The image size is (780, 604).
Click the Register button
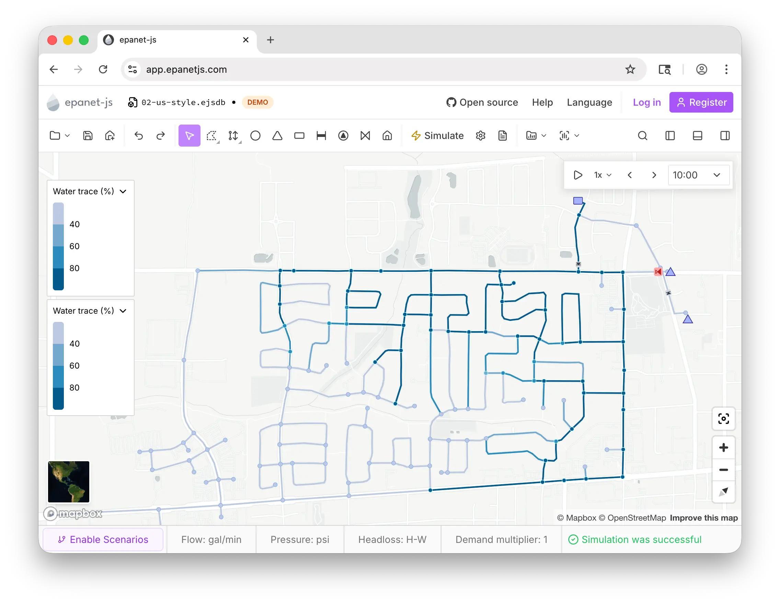(x=701, y=103)
